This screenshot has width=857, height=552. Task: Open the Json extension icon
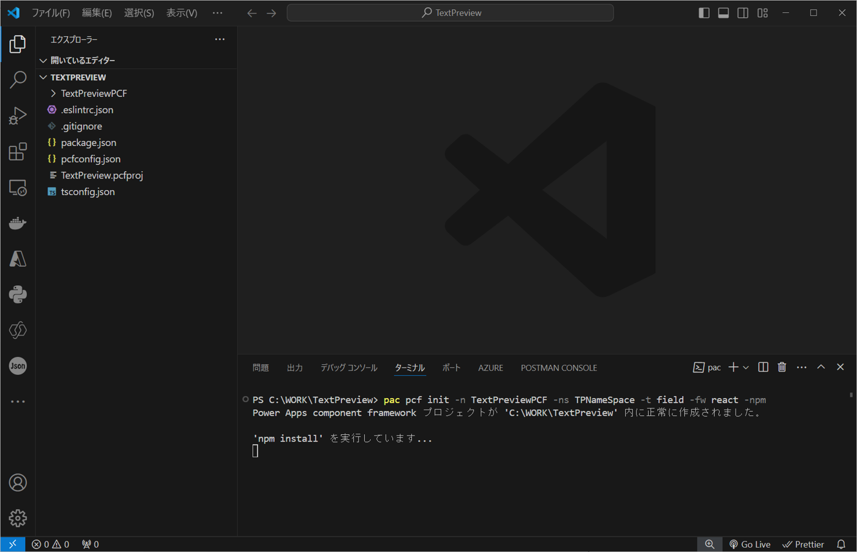[18, 366]
